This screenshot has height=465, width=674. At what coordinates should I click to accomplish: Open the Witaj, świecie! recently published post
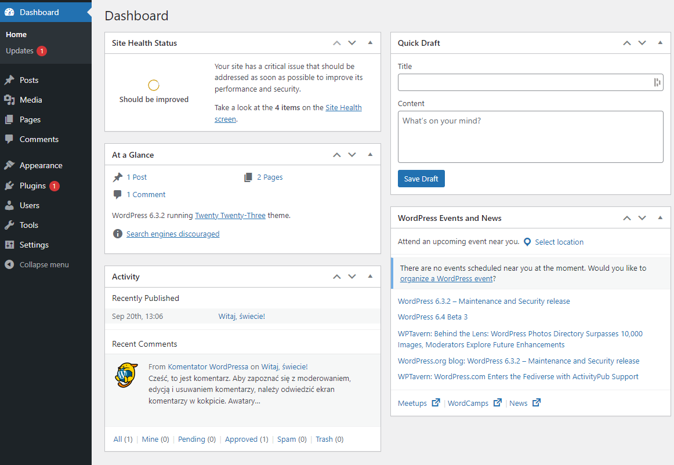pyautogui.click(x=241, y=317)
